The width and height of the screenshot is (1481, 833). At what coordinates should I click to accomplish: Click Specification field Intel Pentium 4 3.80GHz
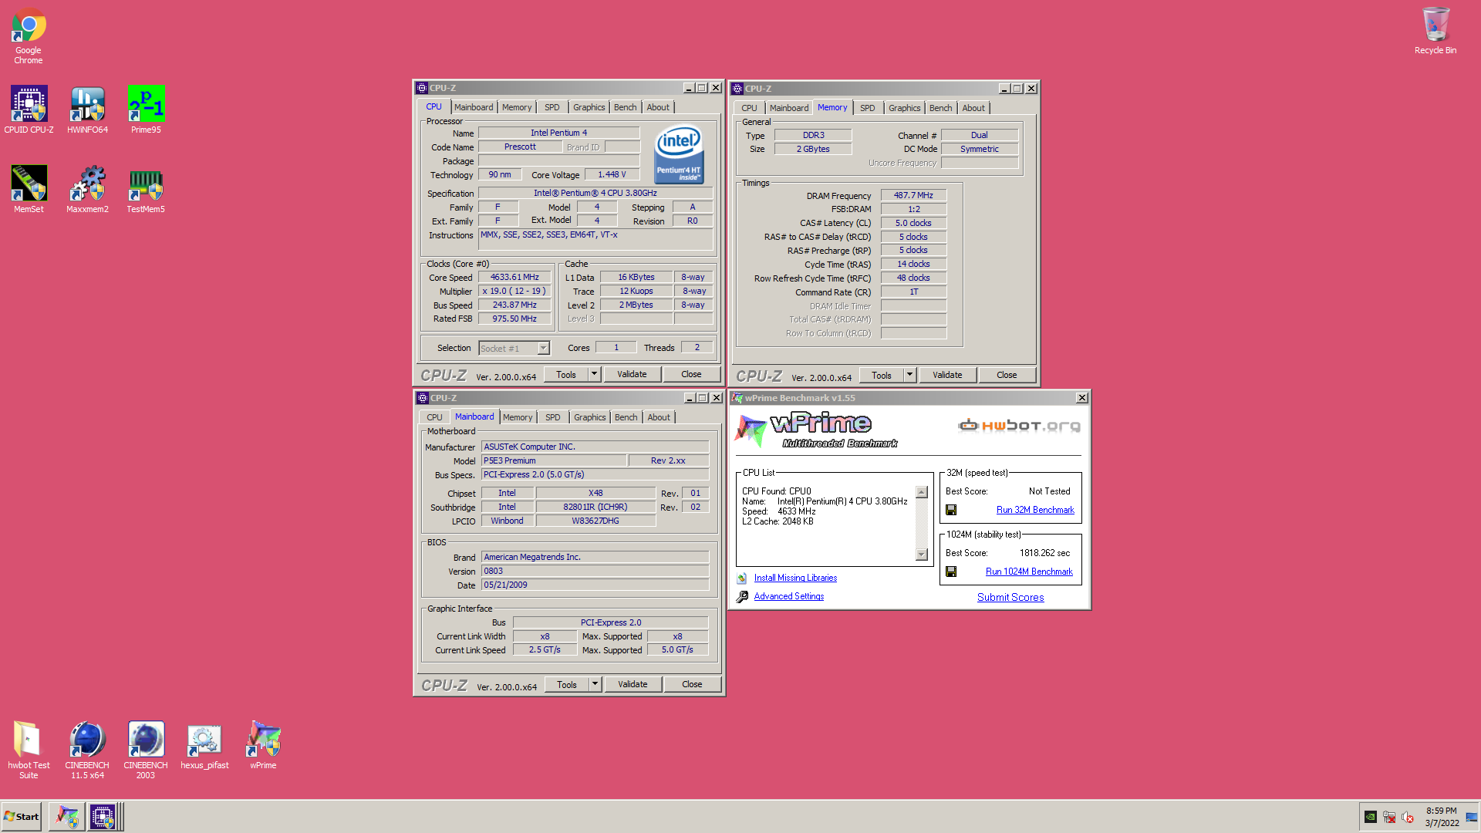tap(595, 193)
